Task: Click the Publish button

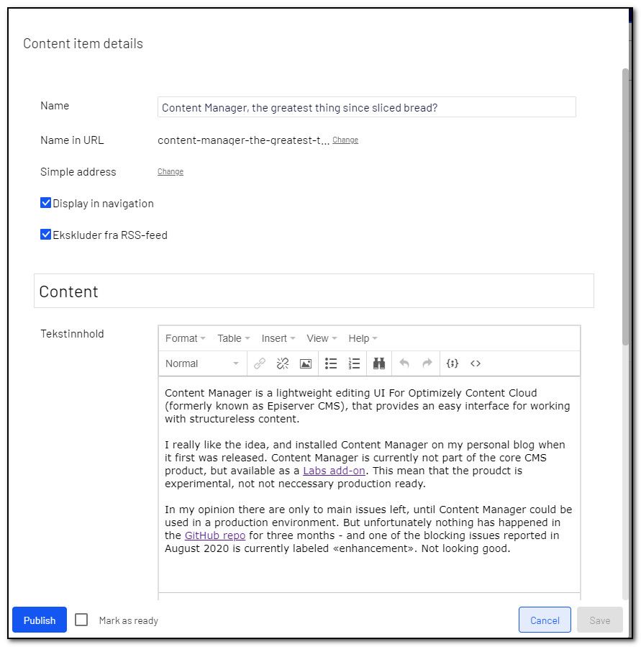Action: 40,620
